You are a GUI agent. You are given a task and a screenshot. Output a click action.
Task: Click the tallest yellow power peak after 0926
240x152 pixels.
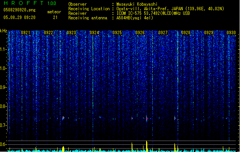click(147, 146)
